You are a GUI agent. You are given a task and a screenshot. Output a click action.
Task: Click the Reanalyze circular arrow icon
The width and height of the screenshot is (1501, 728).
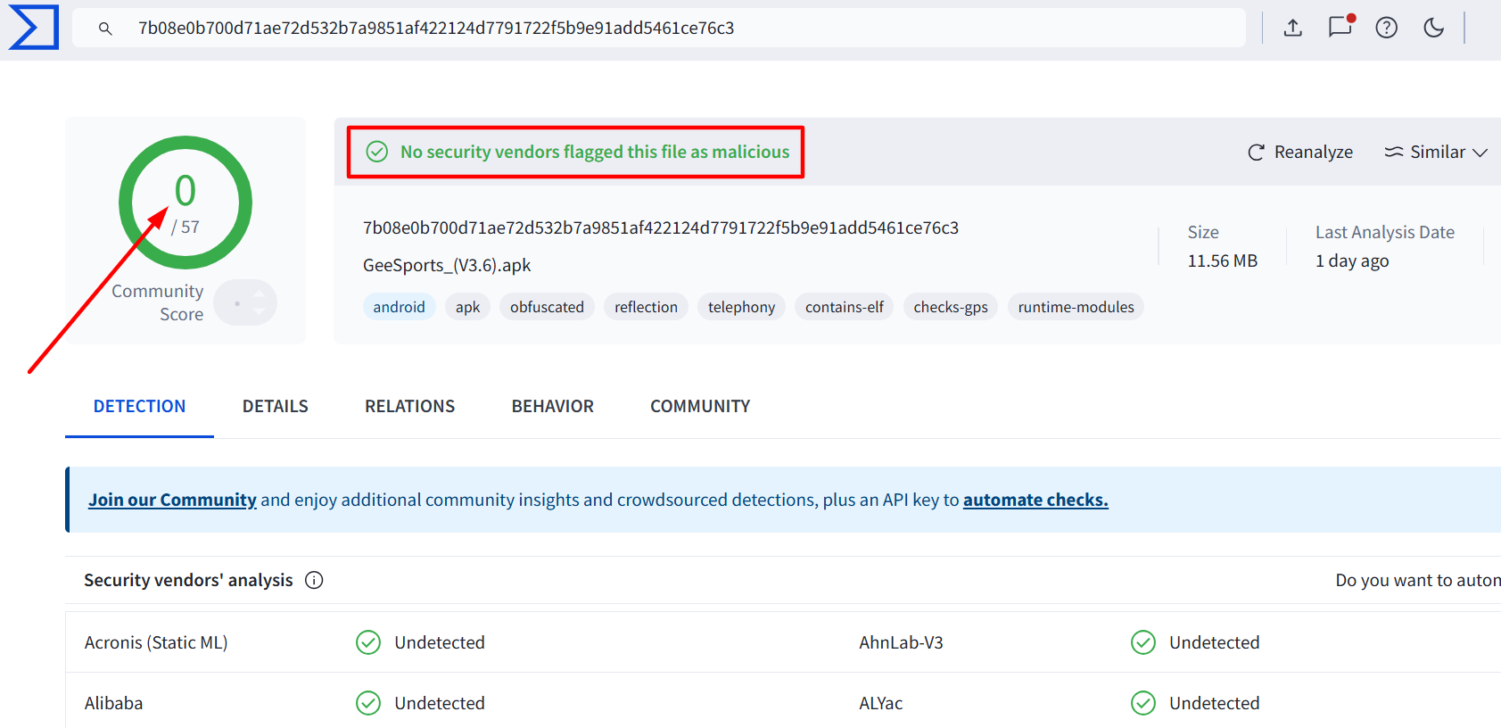(x=1256, y=153)
